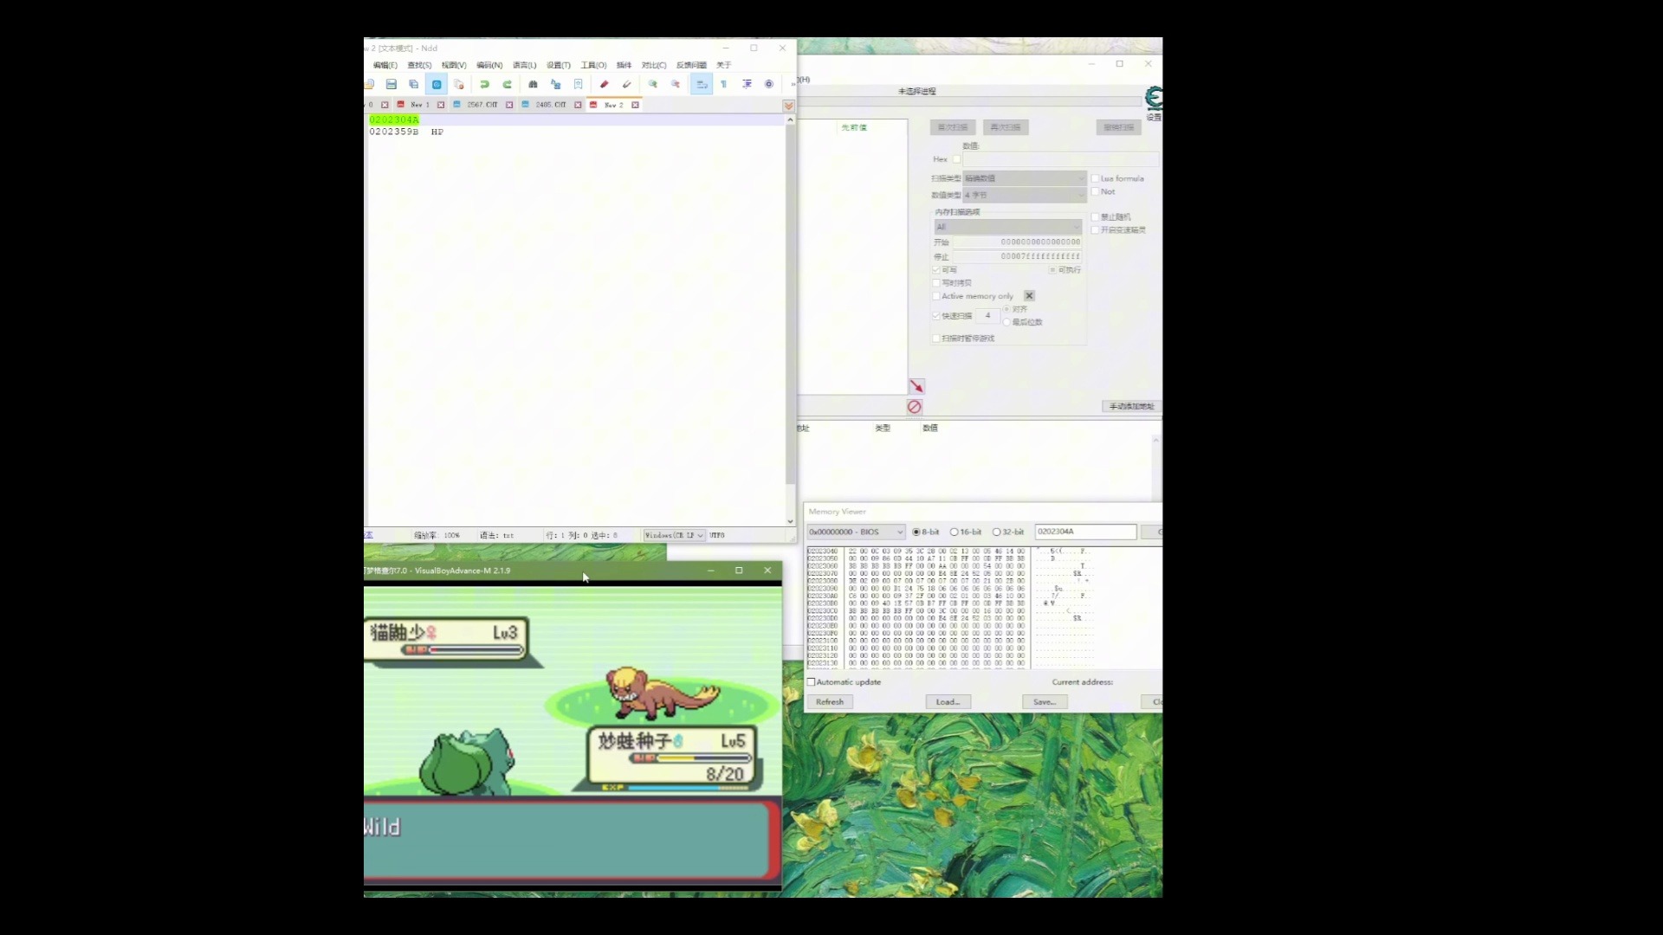Click the 数值 value input field
Viewport: 1663px width, 935px height.
1061,159
